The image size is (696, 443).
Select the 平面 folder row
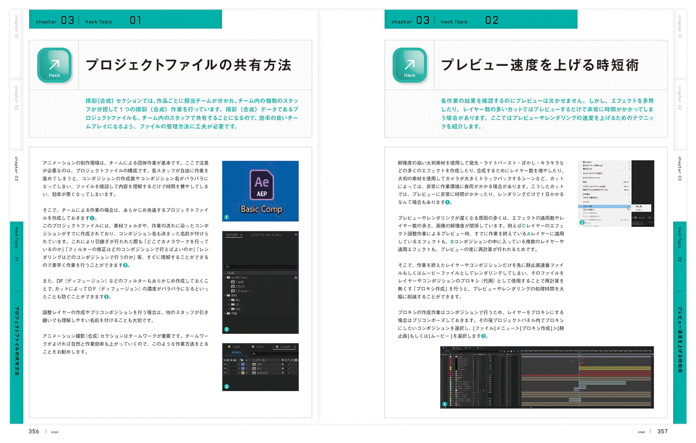260,313
